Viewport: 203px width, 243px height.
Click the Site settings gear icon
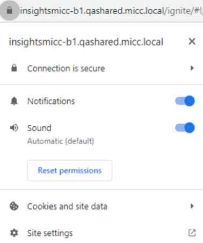[14, 233]
